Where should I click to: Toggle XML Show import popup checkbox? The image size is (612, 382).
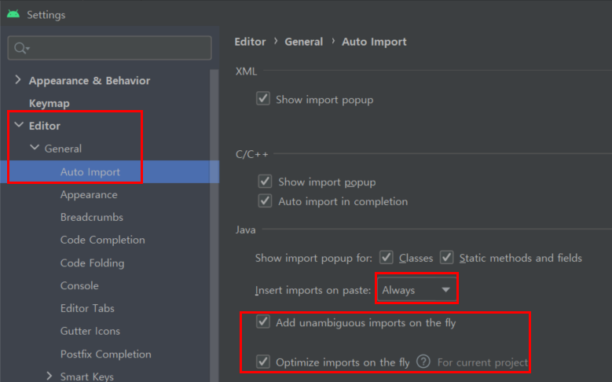coord(263,98)
